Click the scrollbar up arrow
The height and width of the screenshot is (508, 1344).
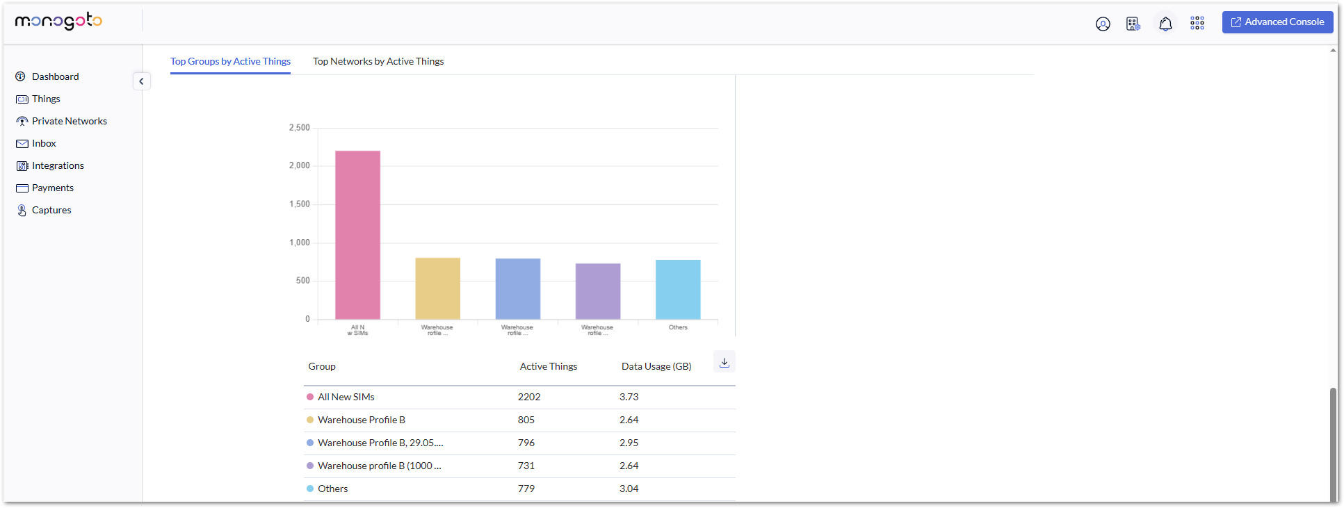point(1333,50)
